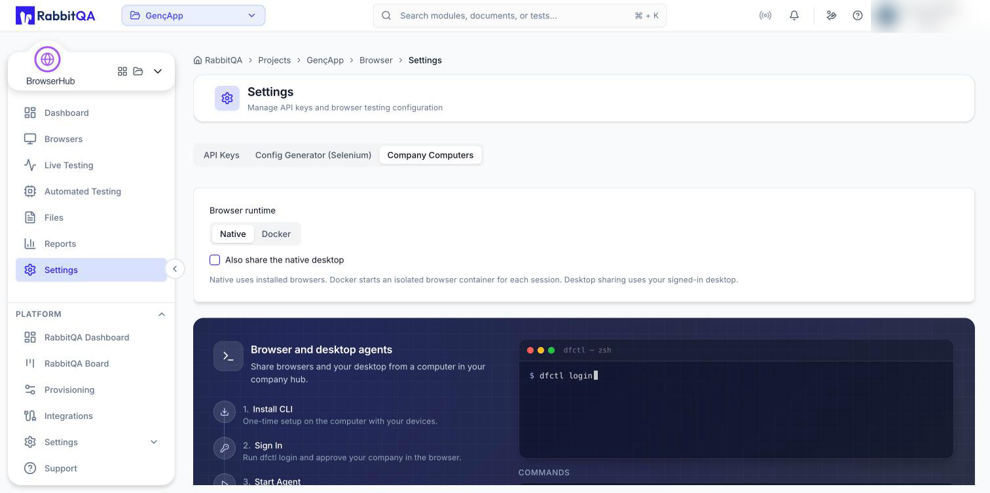990x493 pixels.
Task: Collapse the sidebar with the arrow button
Action: point(175,269)
